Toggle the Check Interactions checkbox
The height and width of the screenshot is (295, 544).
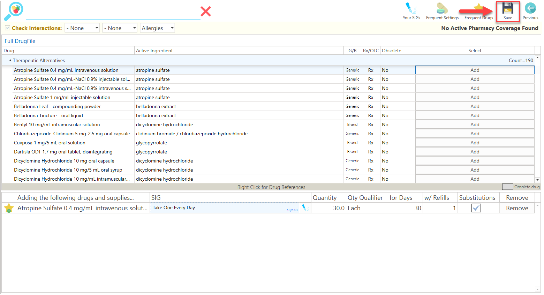[x=7, y=28]
